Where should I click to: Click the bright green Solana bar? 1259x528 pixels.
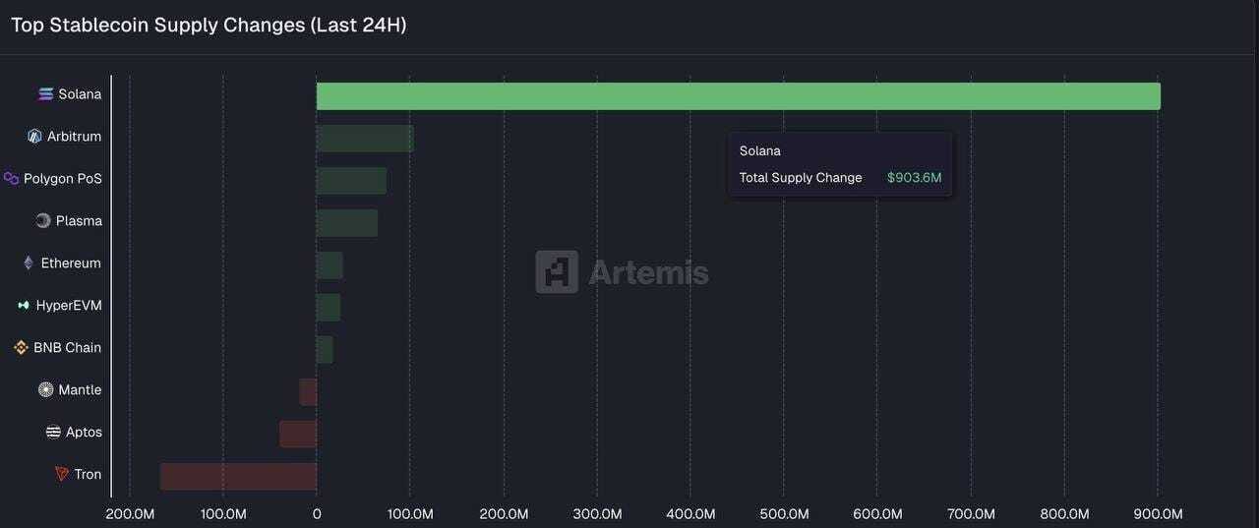tap(738, 96)
